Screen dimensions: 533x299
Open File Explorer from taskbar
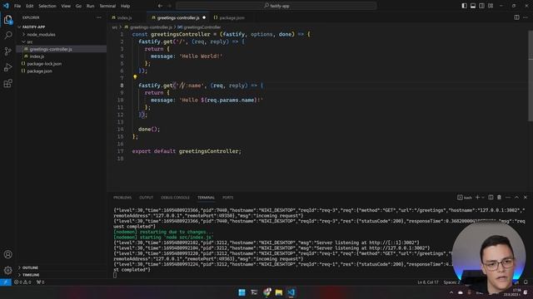[x=279, y=292]
